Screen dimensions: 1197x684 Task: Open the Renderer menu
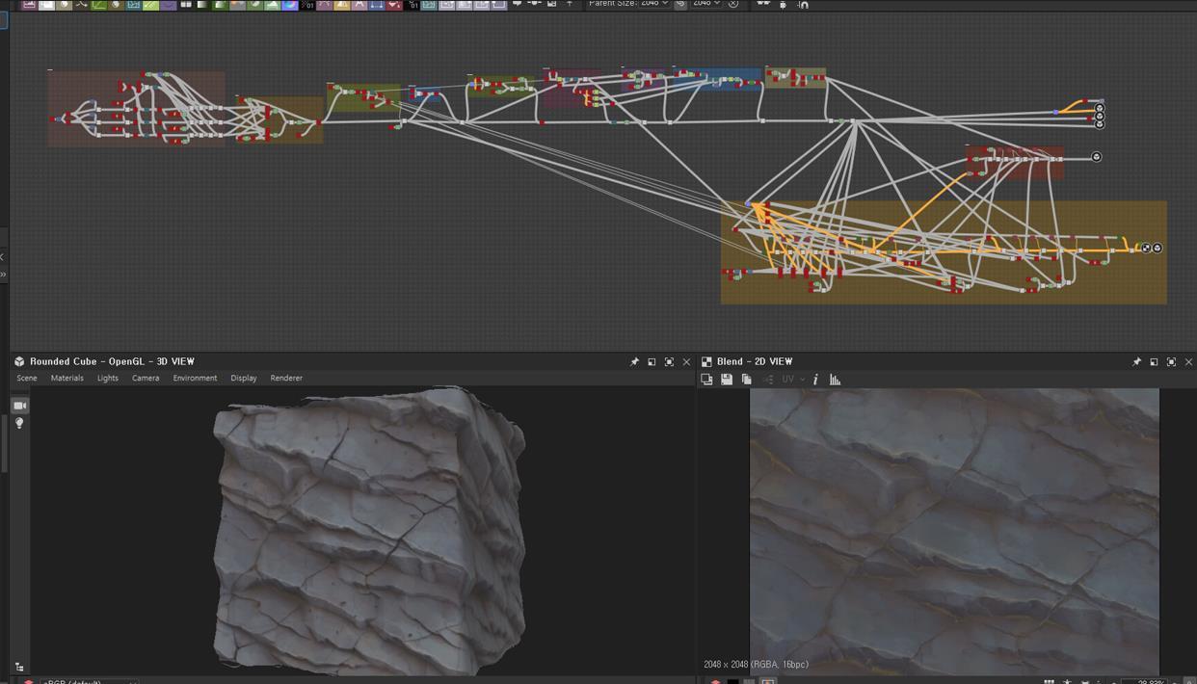pos(286,379)
